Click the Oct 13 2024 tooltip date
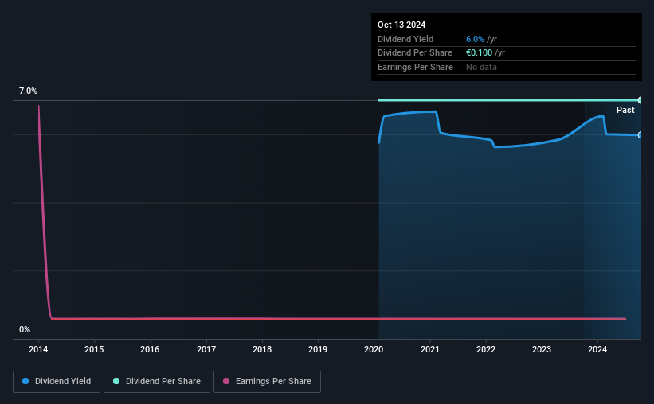Screen dimensions: 654x404 pos(401,25)
